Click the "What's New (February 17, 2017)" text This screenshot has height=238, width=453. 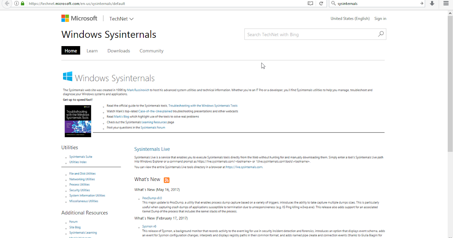click(161, 218)
